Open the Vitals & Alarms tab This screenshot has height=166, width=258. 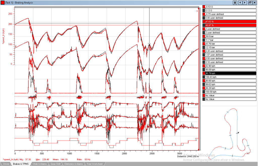(x=40, y=164)
